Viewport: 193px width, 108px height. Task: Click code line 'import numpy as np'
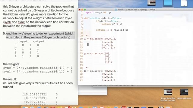(97, 12)
